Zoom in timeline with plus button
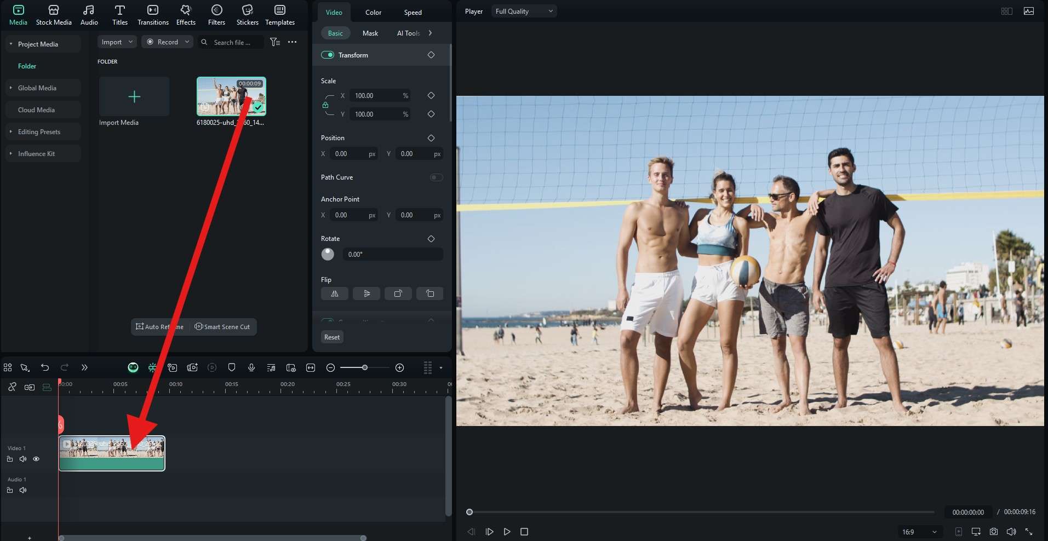The width and height of the screenshot is (1048, 541). tap(400, 367)
